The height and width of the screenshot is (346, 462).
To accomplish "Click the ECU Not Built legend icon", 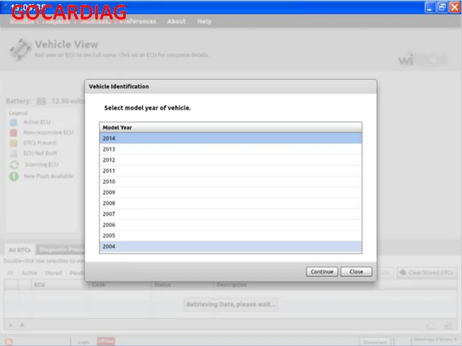I will [x=13, y=153].
